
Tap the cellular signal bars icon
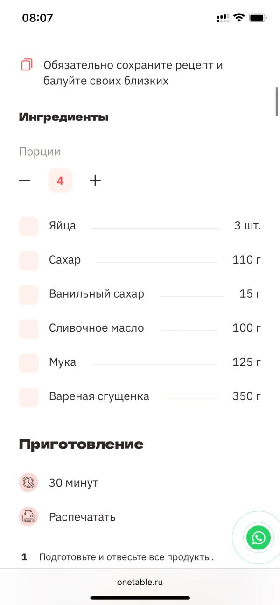pos(223,18)
